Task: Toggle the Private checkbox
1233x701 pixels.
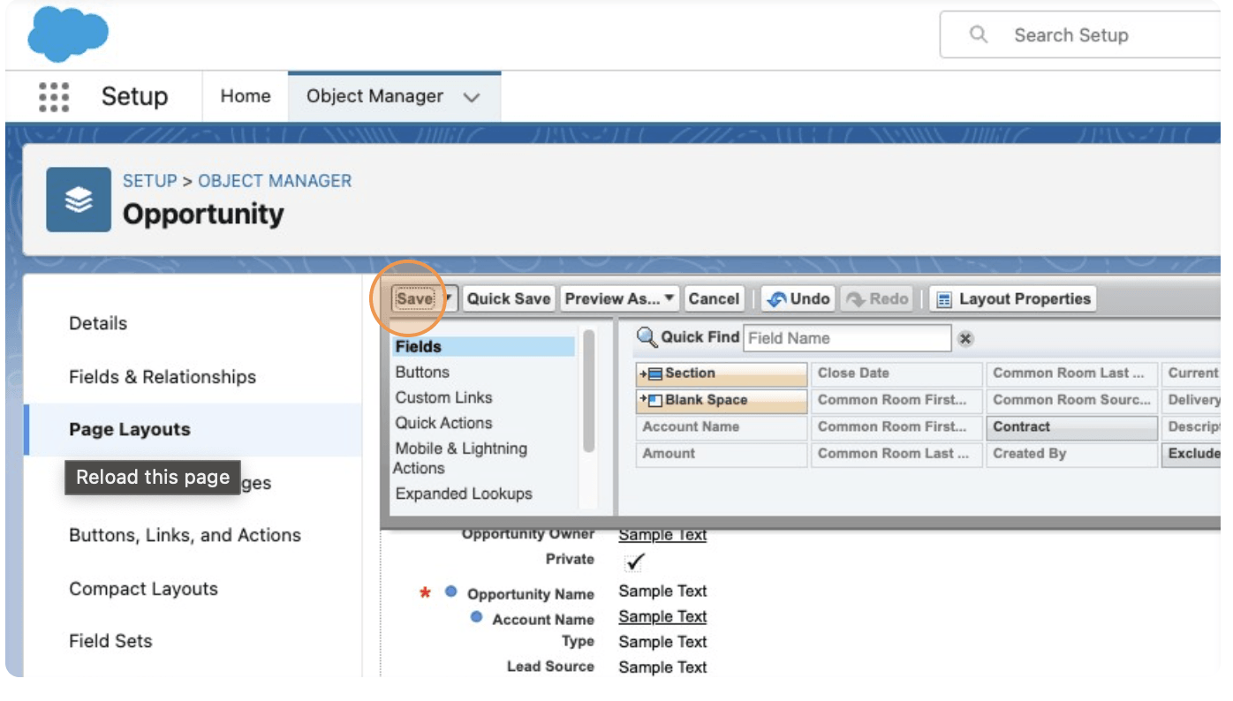Action: (634, 562)
